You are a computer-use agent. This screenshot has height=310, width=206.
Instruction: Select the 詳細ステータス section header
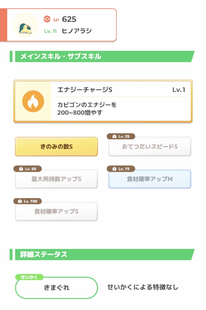point(102,255)
